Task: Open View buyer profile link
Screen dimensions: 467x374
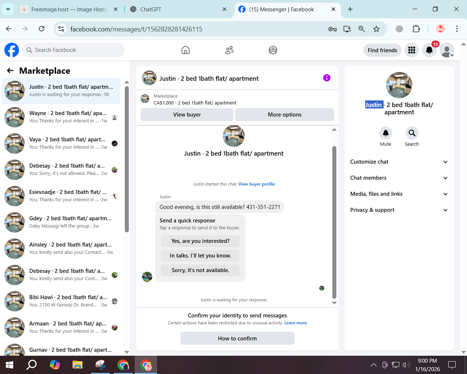Action: point(257,184)
